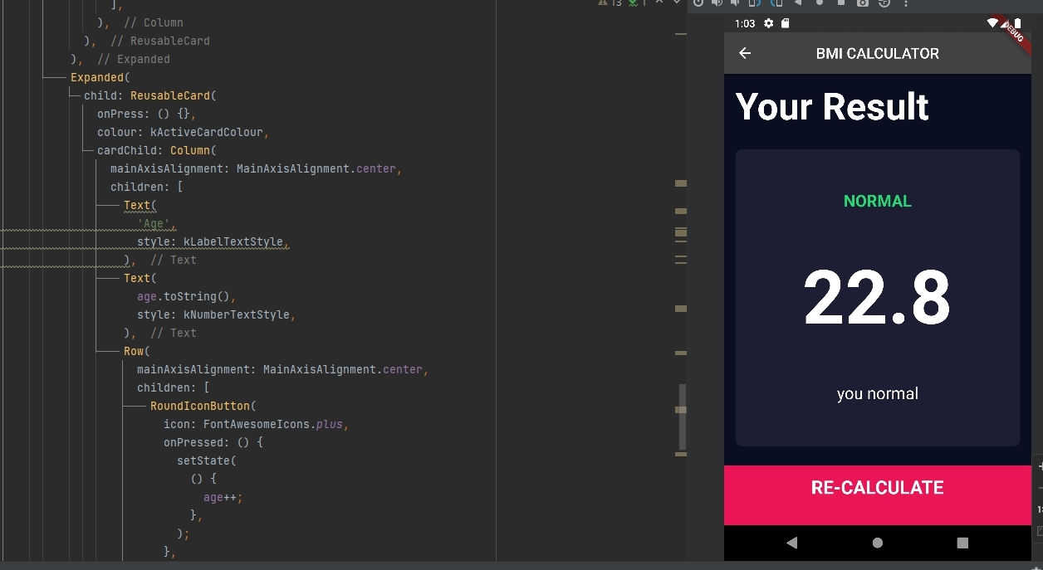This screenshot has height=570, width=1043.
Task: Click the battery icon in the phone status bar
Action: pos(1018,23)
